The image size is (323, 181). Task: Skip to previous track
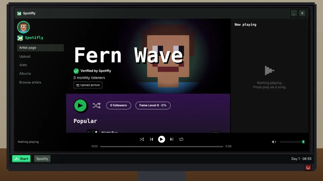pyautogui.click(x=151, y=139)
